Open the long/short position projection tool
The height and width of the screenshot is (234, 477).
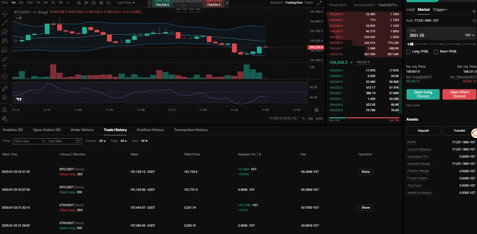click(x=5, y=50)
